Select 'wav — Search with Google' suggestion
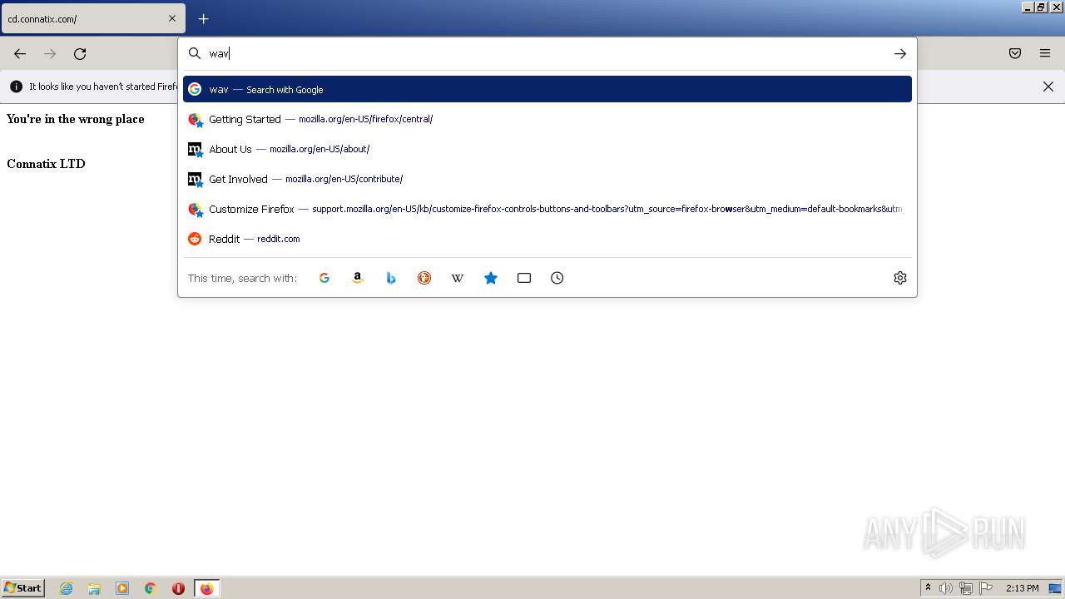The height and width of the screenshot is (599, 1065). click(x=547, y=89)
